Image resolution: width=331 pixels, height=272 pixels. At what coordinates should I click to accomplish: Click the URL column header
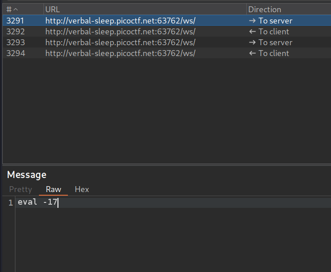click(53, 9)
